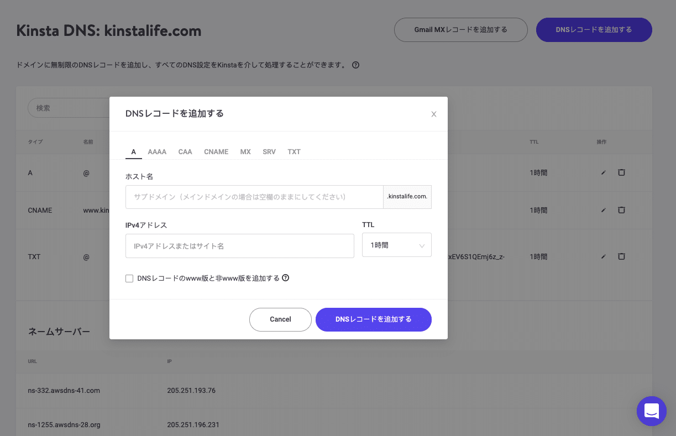Expand the TTL selector in the modal

click(x=396, y=245)
